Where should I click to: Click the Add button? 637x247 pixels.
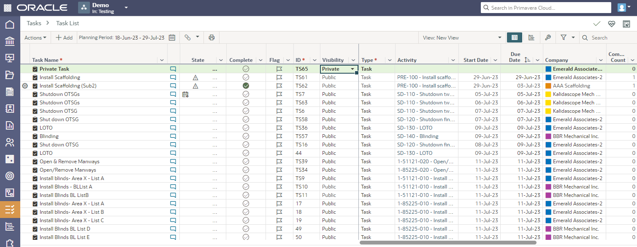(64, 37)
